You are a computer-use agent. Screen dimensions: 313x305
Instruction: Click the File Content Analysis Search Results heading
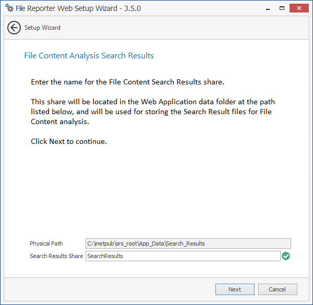tap(89, 56)
